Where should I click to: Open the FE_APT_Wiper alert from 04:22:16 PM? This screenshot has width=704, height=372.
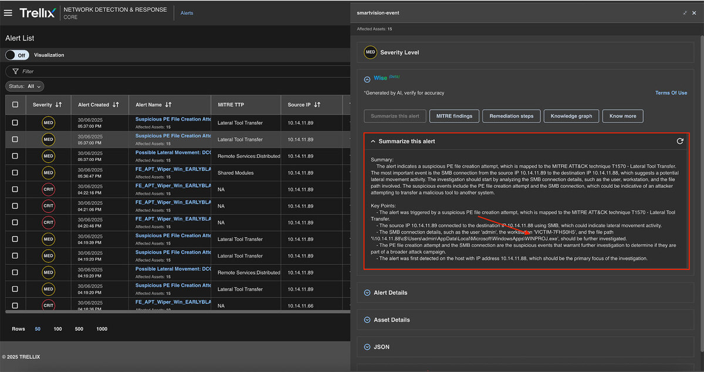pos(173,185)
